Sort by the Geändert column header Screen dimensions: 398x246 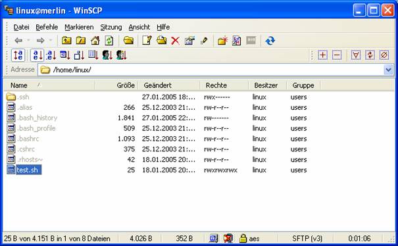pyautogui.click(x=169, y=86)
